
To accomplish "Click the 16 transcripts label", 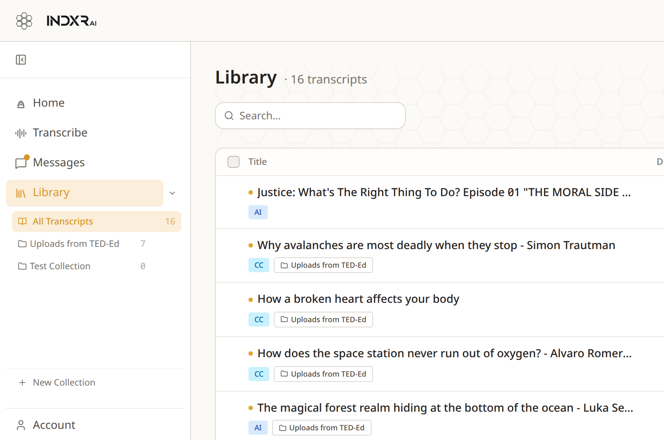I will pyautogui.click(x=329, y=79).
